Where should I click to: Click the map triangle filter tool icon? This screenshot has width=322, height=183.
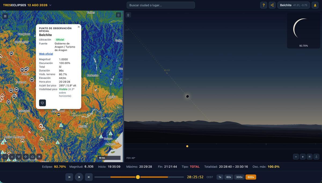pyautogui.click(x=19, y=157)
